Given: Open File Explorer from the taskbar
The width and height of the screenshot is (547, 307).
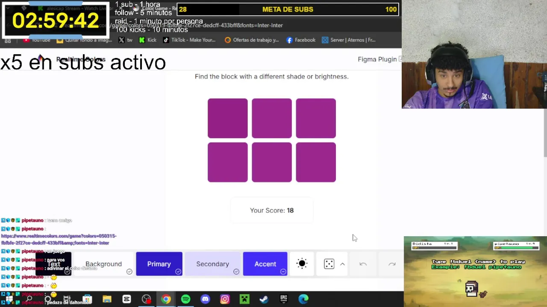Looking at the screenshot, I should click(107, 299).
